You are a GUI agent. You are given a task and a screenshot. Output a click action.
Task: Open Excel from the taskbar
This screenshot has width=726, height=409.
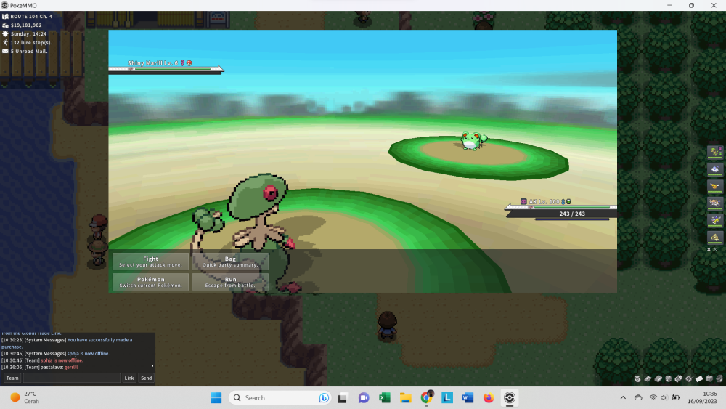384,398
